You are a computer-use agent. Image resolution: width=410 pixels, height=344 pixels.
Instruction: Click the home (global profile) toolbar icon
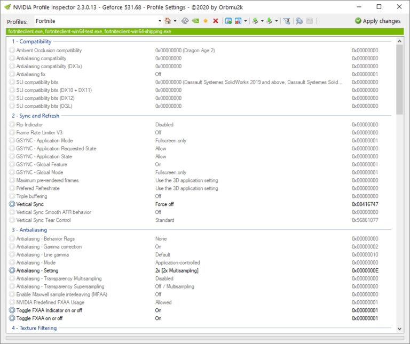(x=168, y=21)
